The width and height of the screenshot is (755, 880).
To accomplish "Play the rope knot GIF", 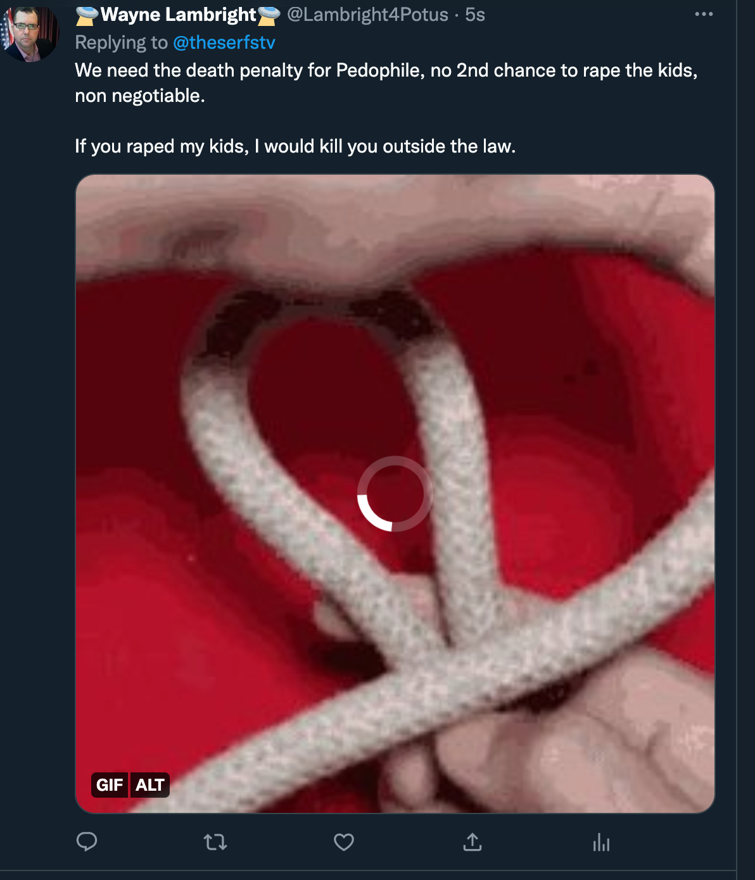I will [395, 494].
